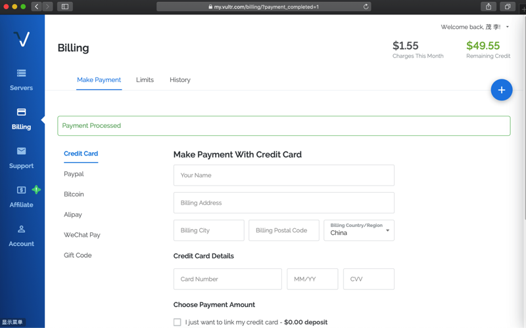Click the Card Number field
Screen dimensions: 526x328
[x=227, y=279]
